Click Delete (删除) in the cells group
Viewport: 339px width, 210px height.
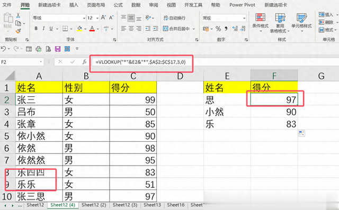(326, 22)
